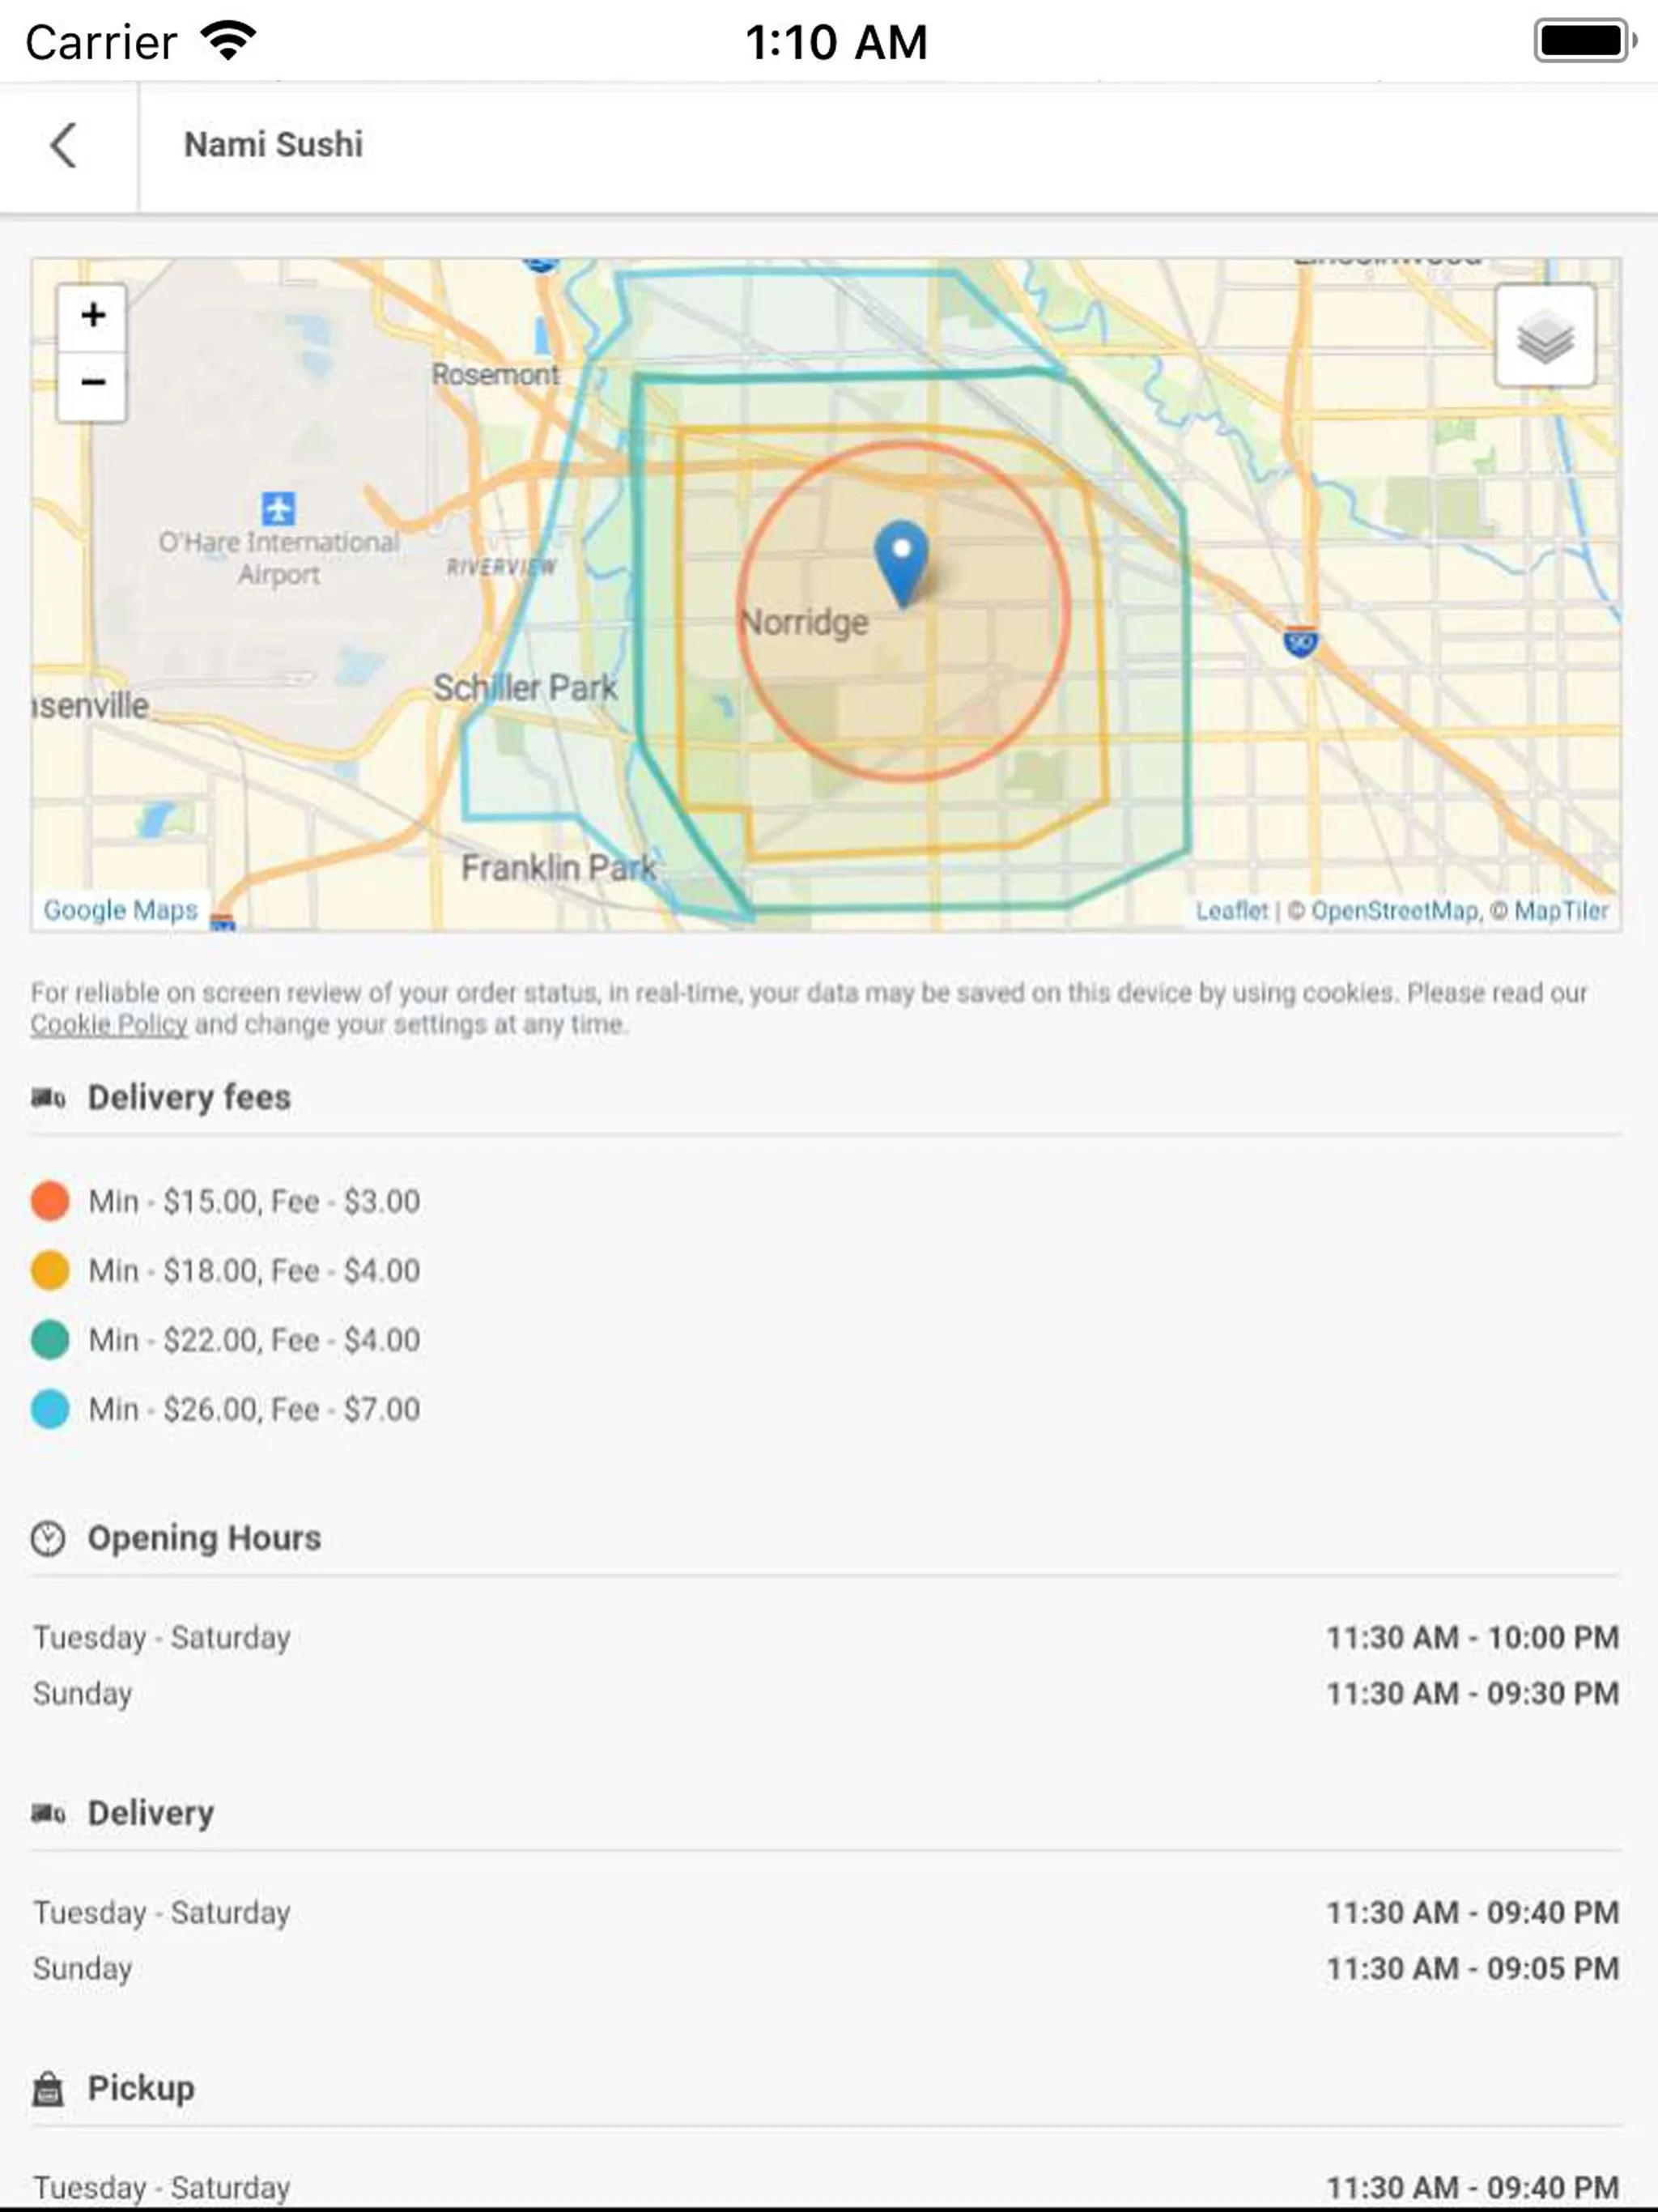Screen dimensions: 1658x2212
Task: Tap the truck icon beside Delivery heading
Action: pyautogui.click(x=48, y=1813)
